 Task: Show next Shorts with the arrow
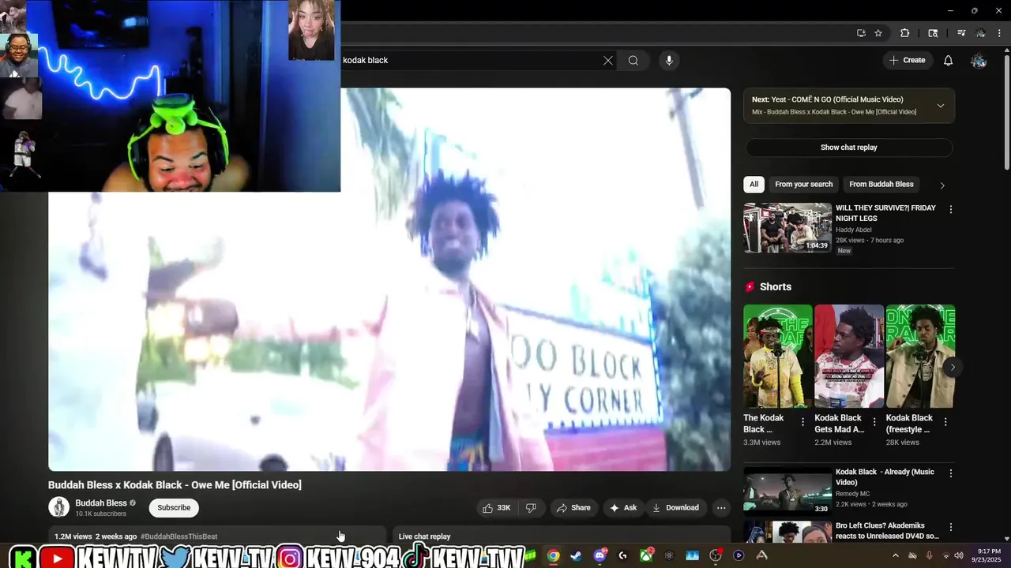953,367
